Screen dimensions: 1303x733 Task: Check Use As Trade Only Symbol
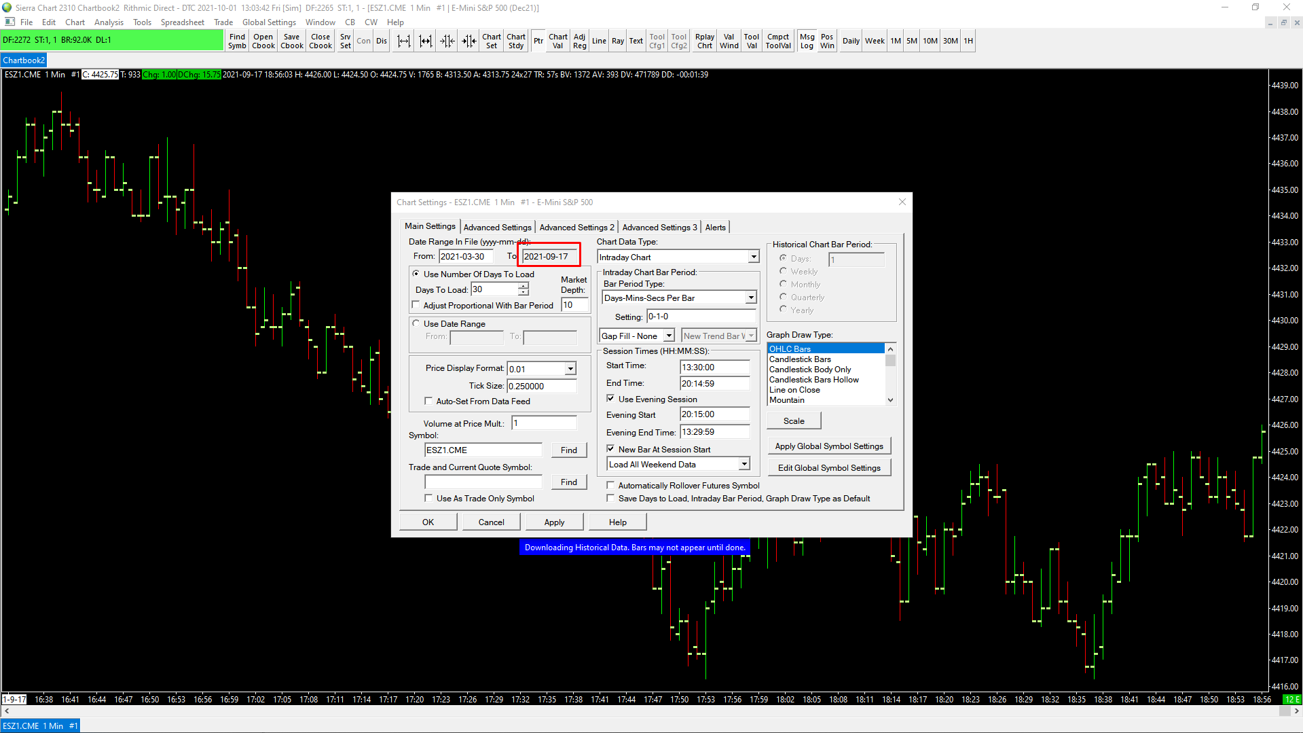click(428, 498)
